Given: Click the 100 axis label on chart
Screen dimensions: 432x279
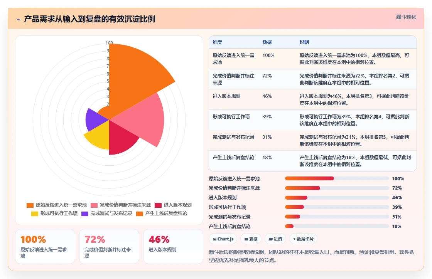Looking at the screenshot, I should [x=109, y=43].
